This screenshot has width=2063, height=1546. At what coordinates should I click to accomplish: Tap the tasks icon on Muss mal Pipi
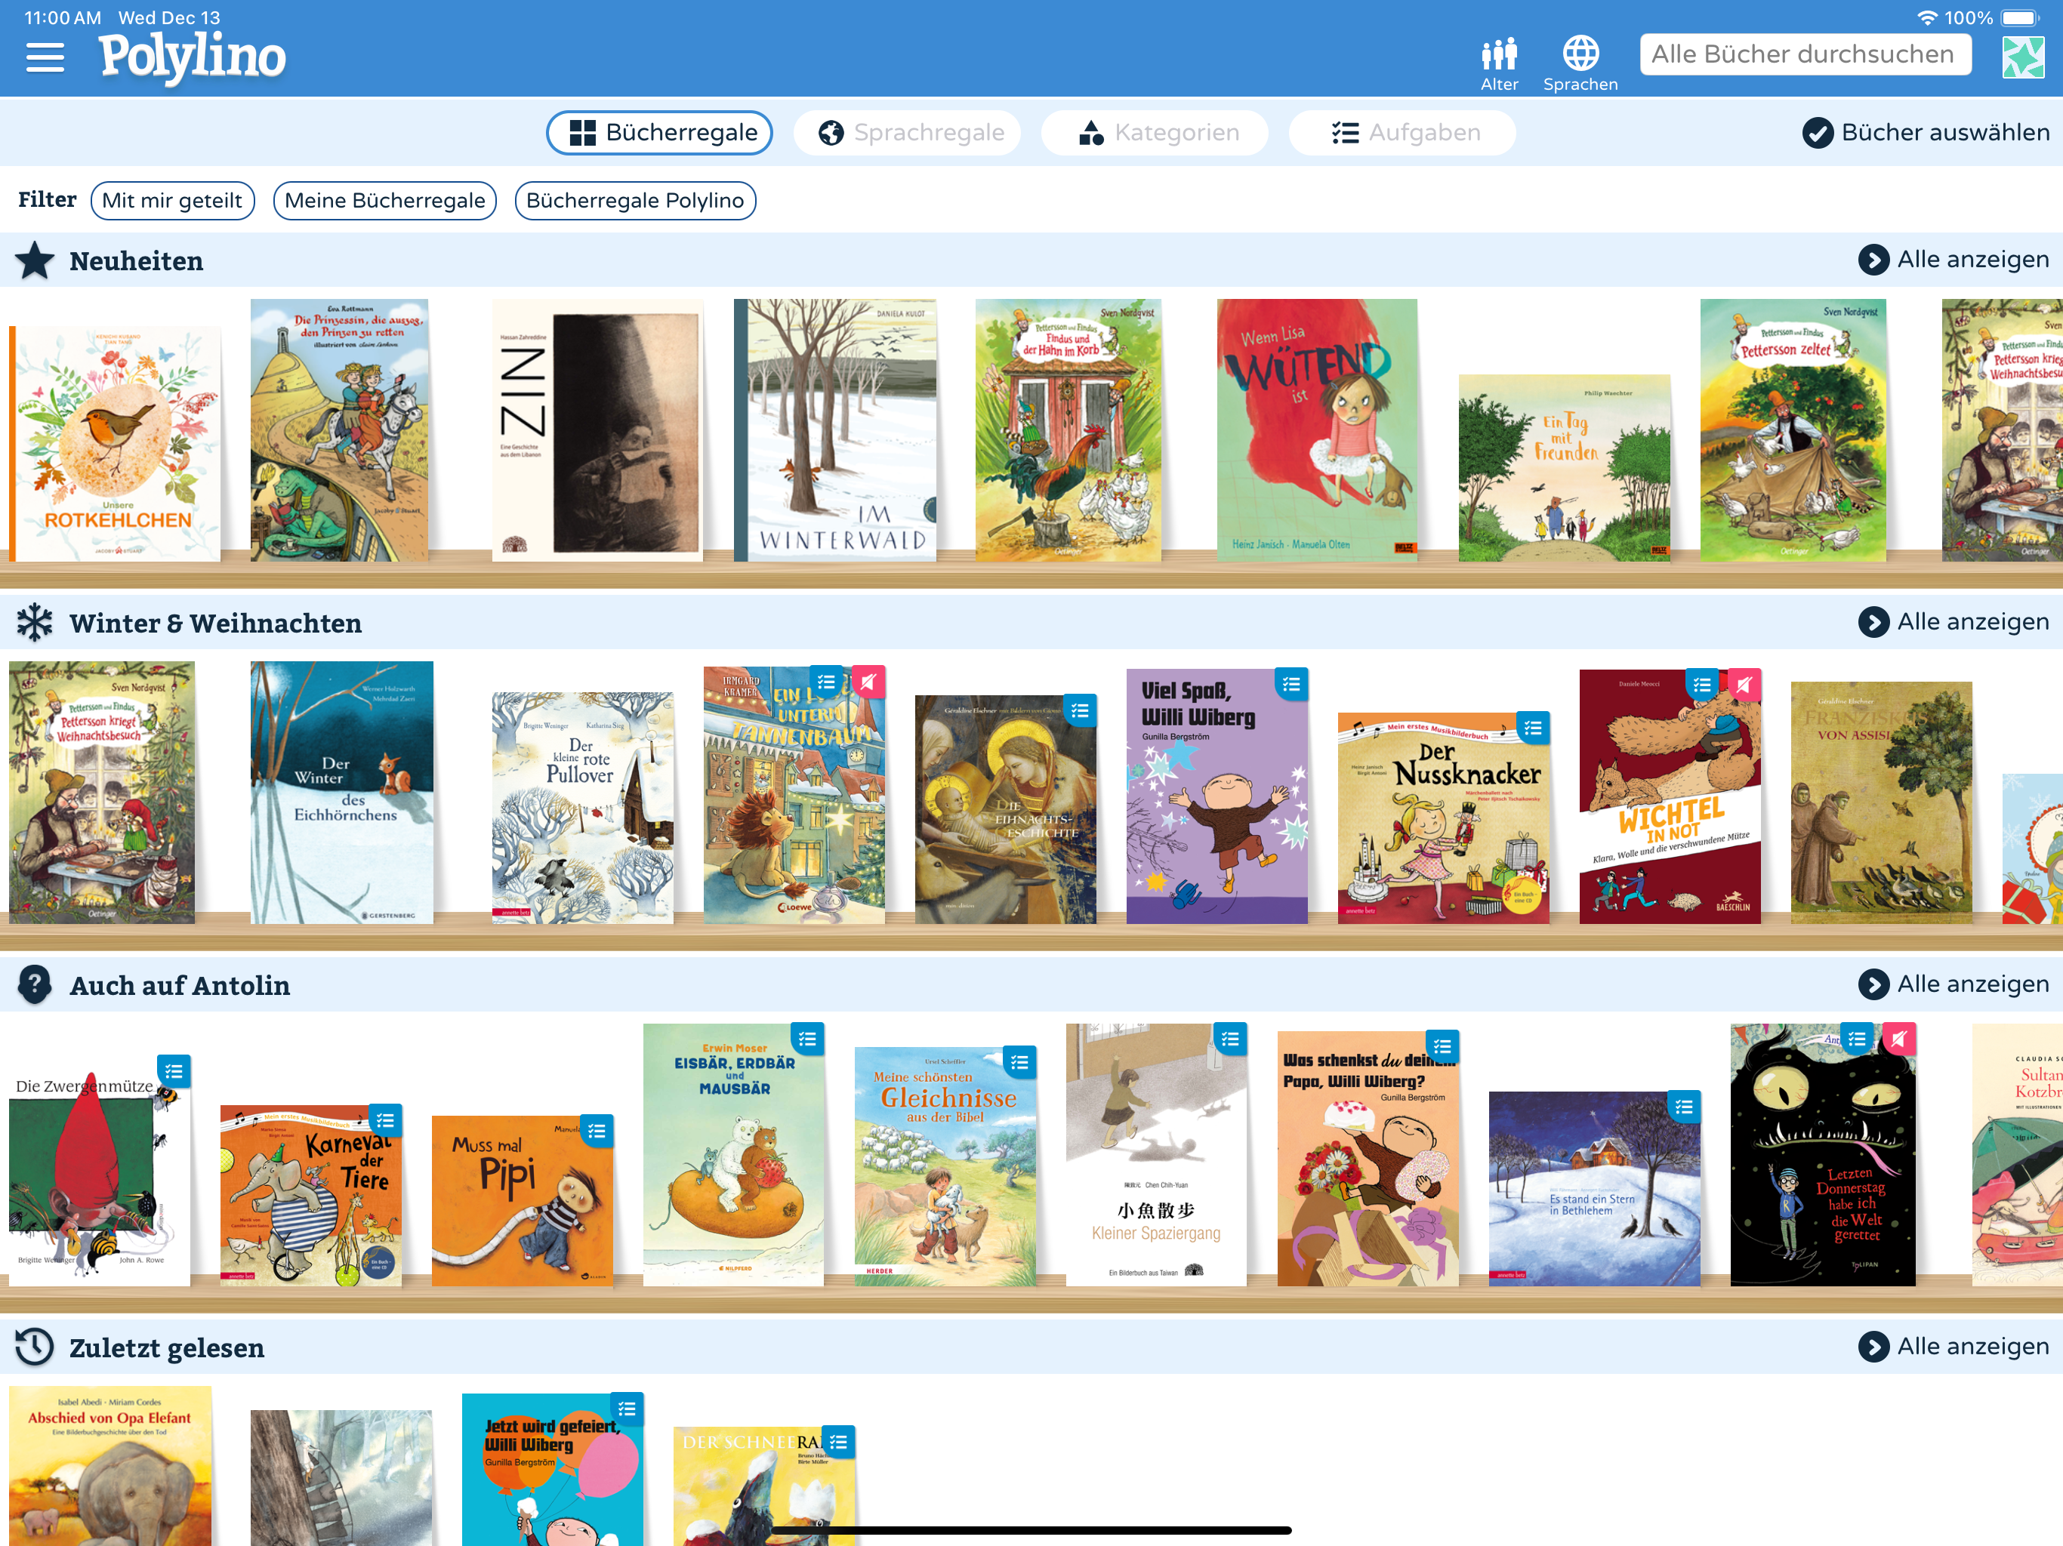pos(597,1131)
